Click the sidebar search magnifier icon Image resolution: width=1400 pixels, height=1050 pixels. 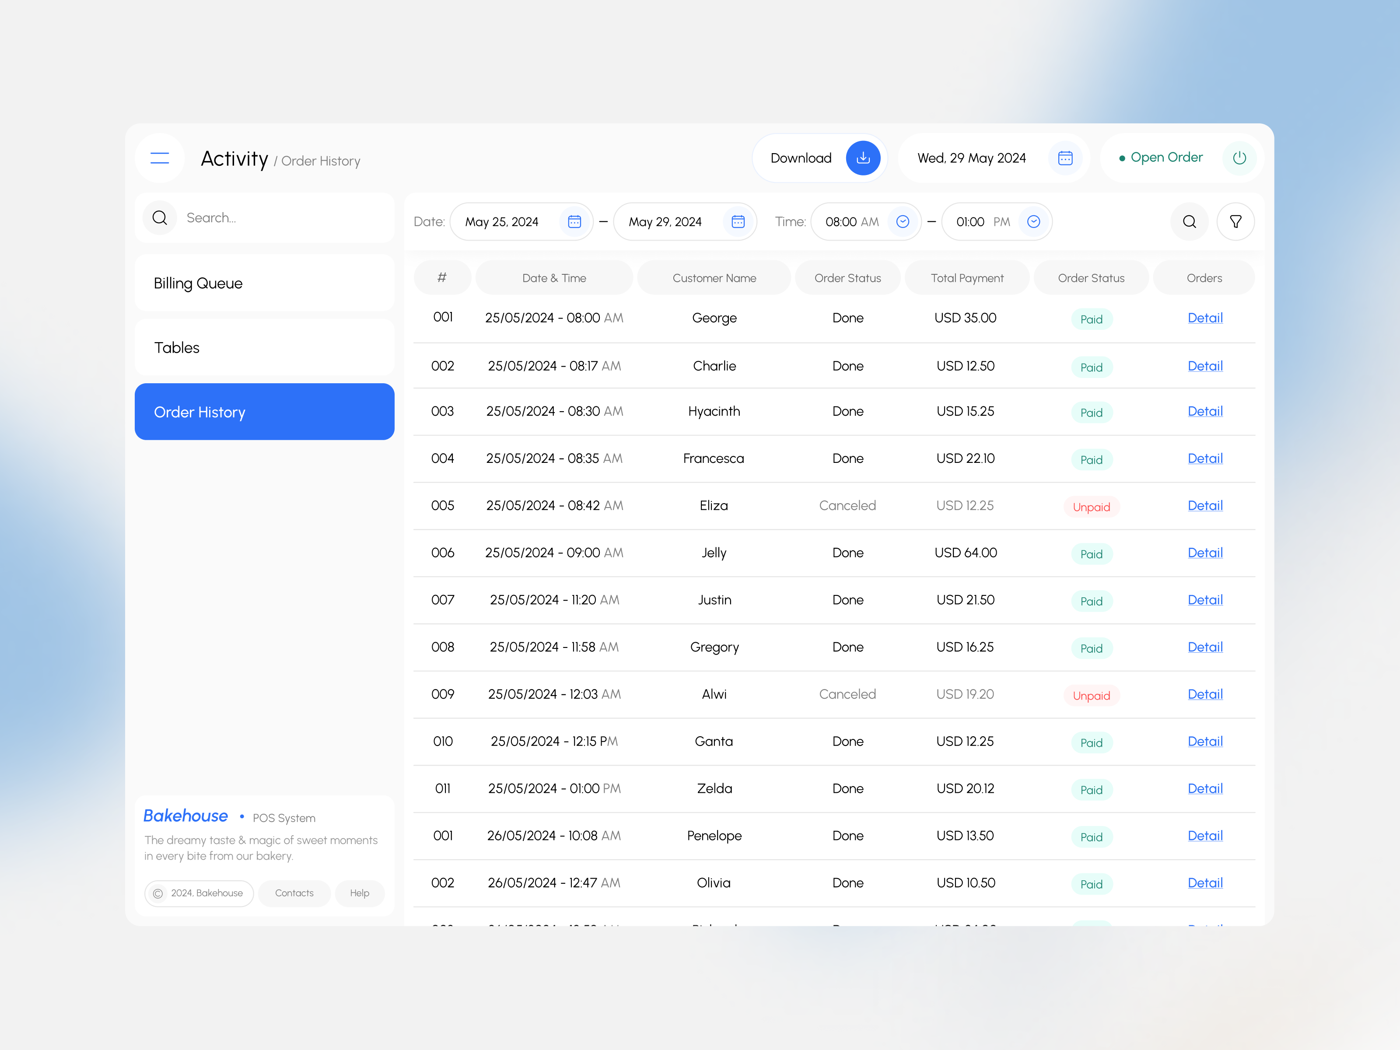pos(160,218)
